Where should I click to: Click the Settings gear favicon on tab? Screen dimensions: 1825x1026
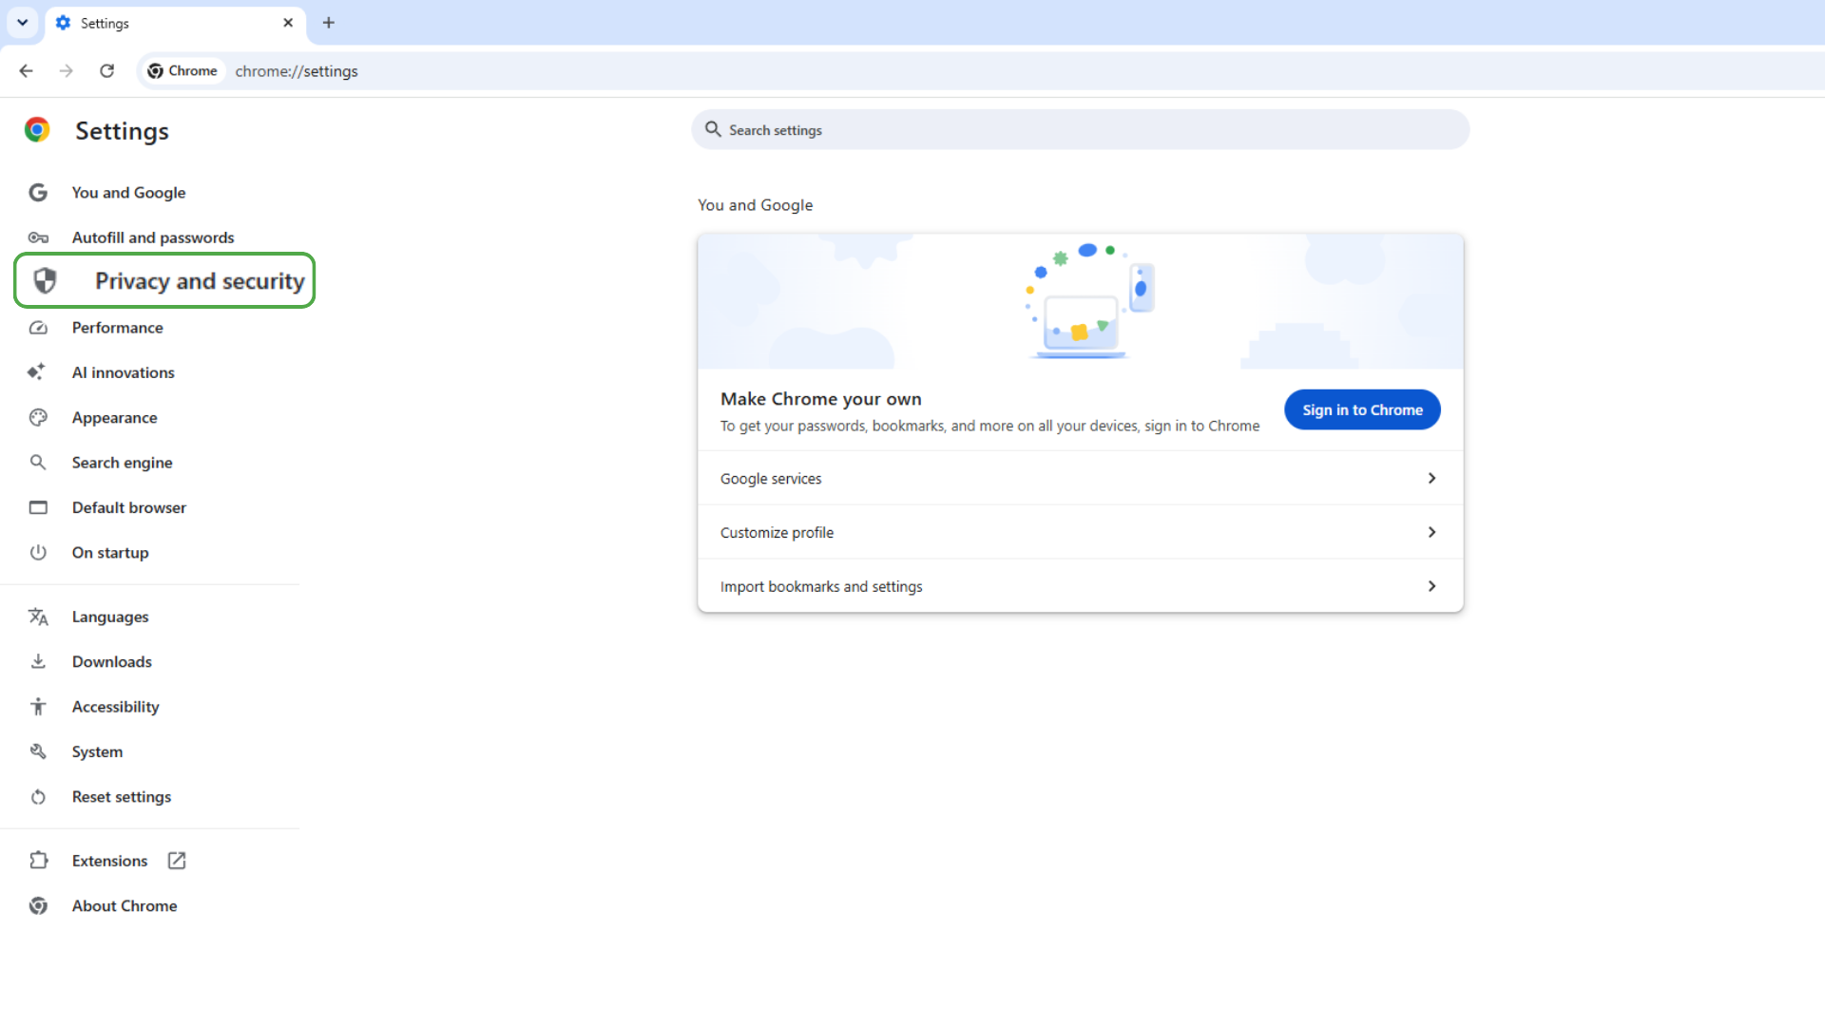tap(64, 23)
